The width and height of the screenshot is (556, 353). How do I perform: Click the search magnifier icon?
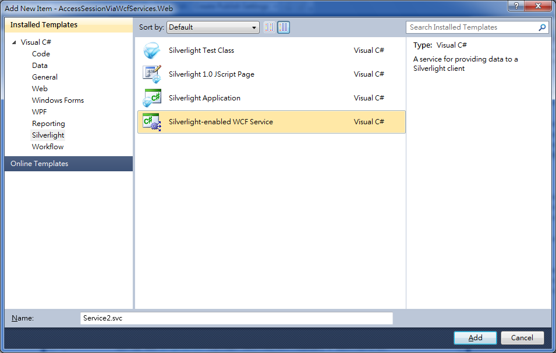point(542,27)
